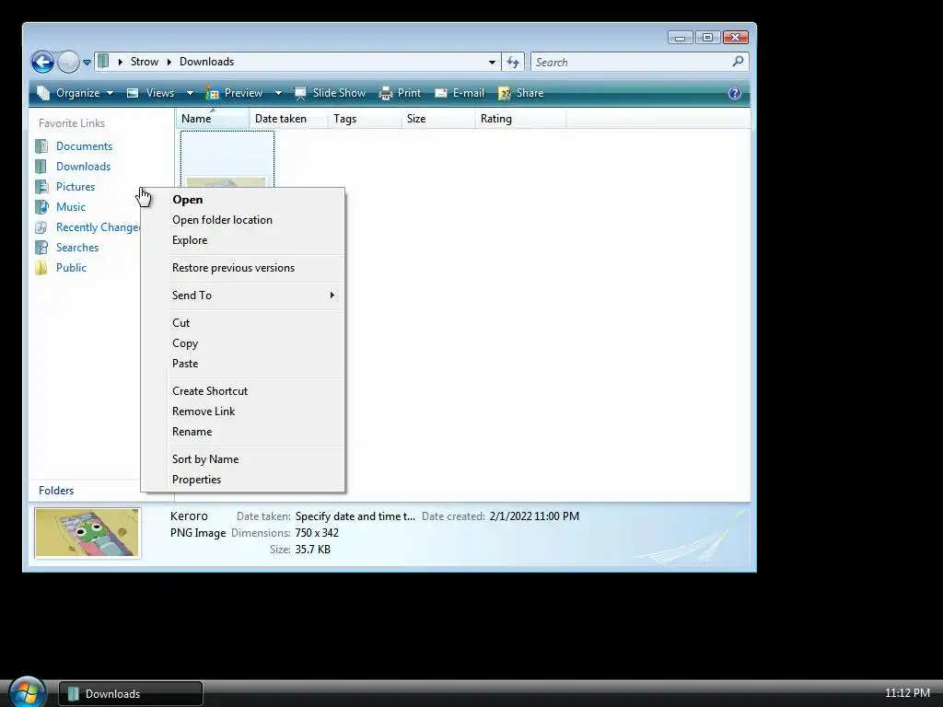The height and width of the screenshot is (707, 943).
Task: Refresh the folder with the Refresh icon
Action: pos(513,62)
